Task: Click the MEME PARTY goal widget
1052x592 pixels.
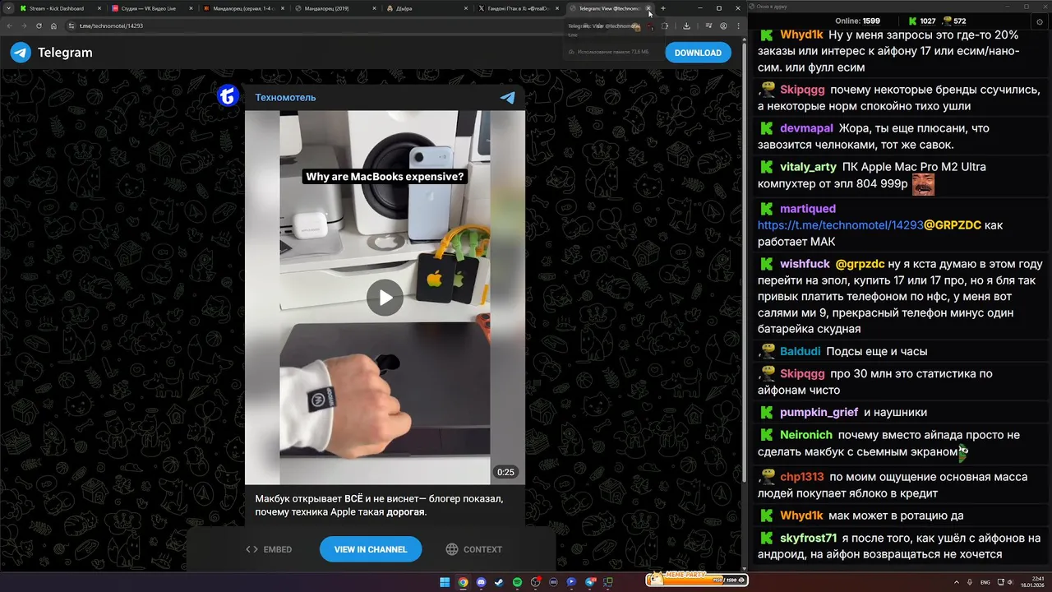Action: tap(696, 579)
